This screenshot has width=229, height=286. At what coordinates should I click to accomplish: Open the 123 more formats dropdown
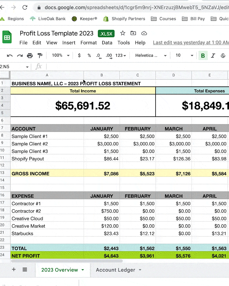121,55
